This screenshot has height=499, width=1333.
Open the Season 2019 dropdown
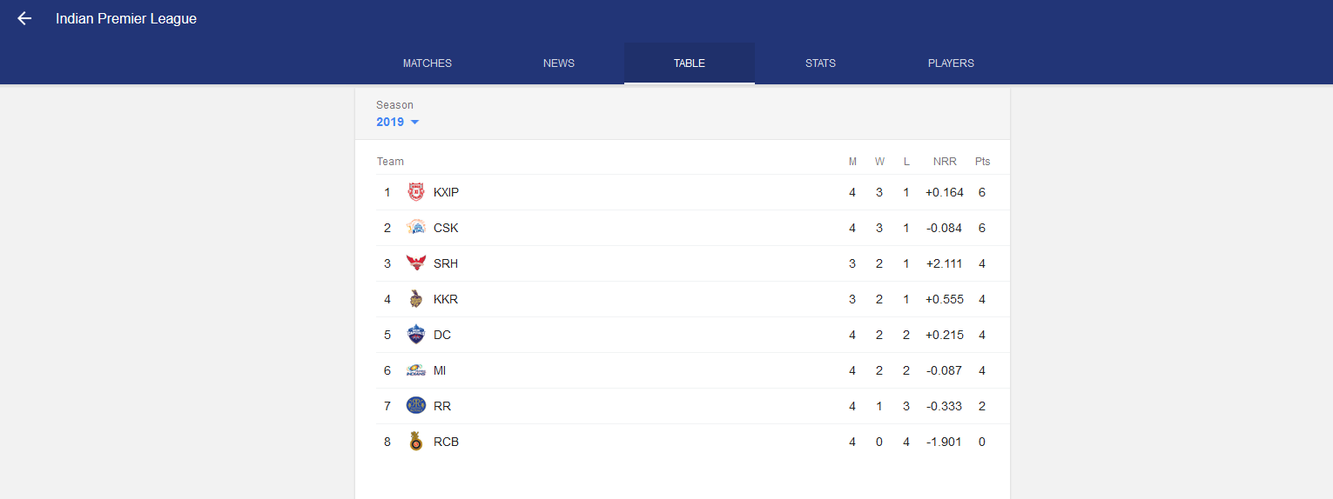(x=398, y=123)
